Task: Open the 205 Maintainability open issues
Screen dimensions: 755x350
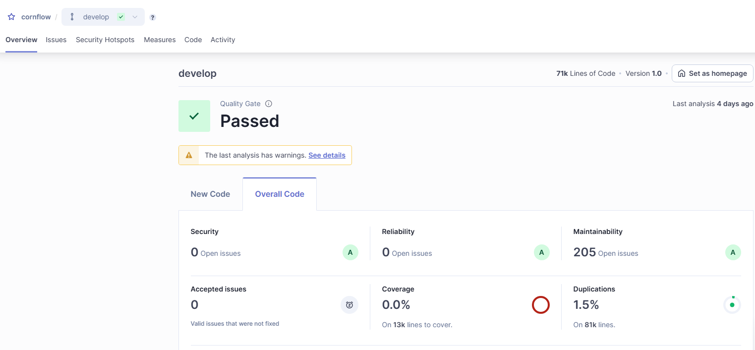Action: 584,252
